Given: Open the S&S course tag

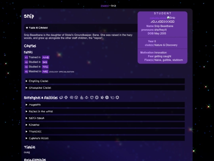Looking at the screenshot, I should pyautogui.click(x=45, y=62).
